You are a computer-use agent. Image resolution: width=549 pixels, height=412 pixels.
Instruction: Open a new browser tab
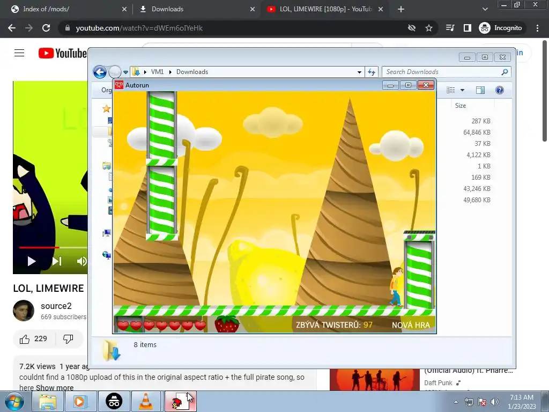401,9
